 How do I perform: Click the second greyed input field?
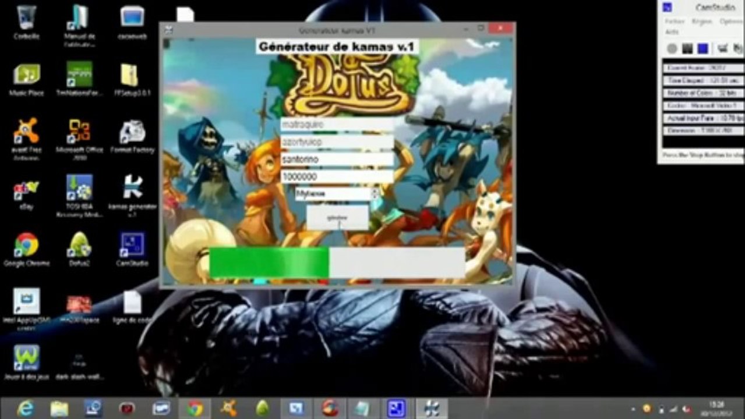coord(337,141)
